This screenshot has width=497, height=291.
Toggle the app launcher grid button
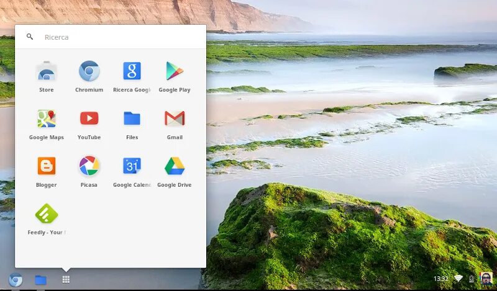tap(66, 280)
